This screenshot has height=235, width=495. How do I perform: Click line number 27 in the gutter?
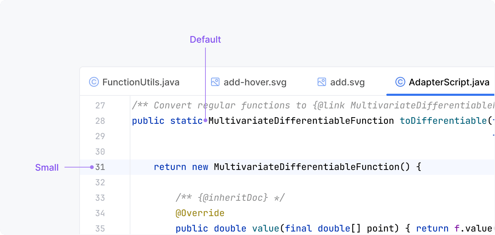pyautogui.click(x=100, y=106)
